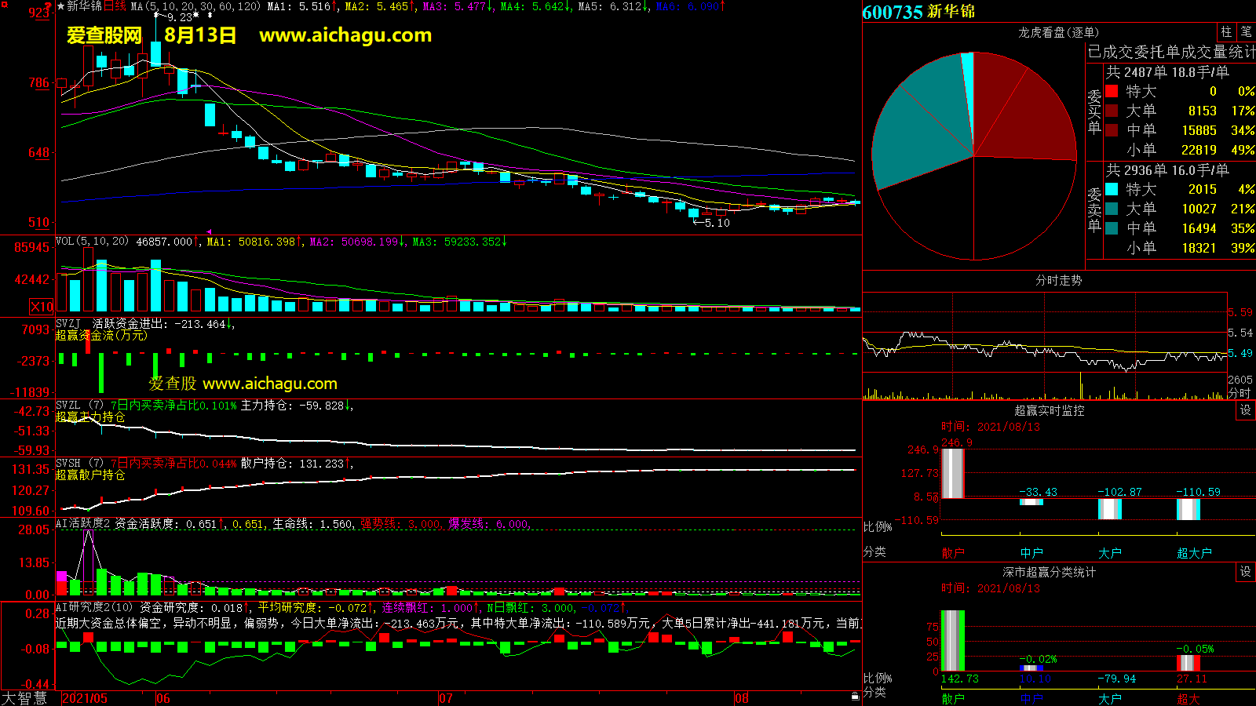Click the X10 volume scale marker

point(42,307)
